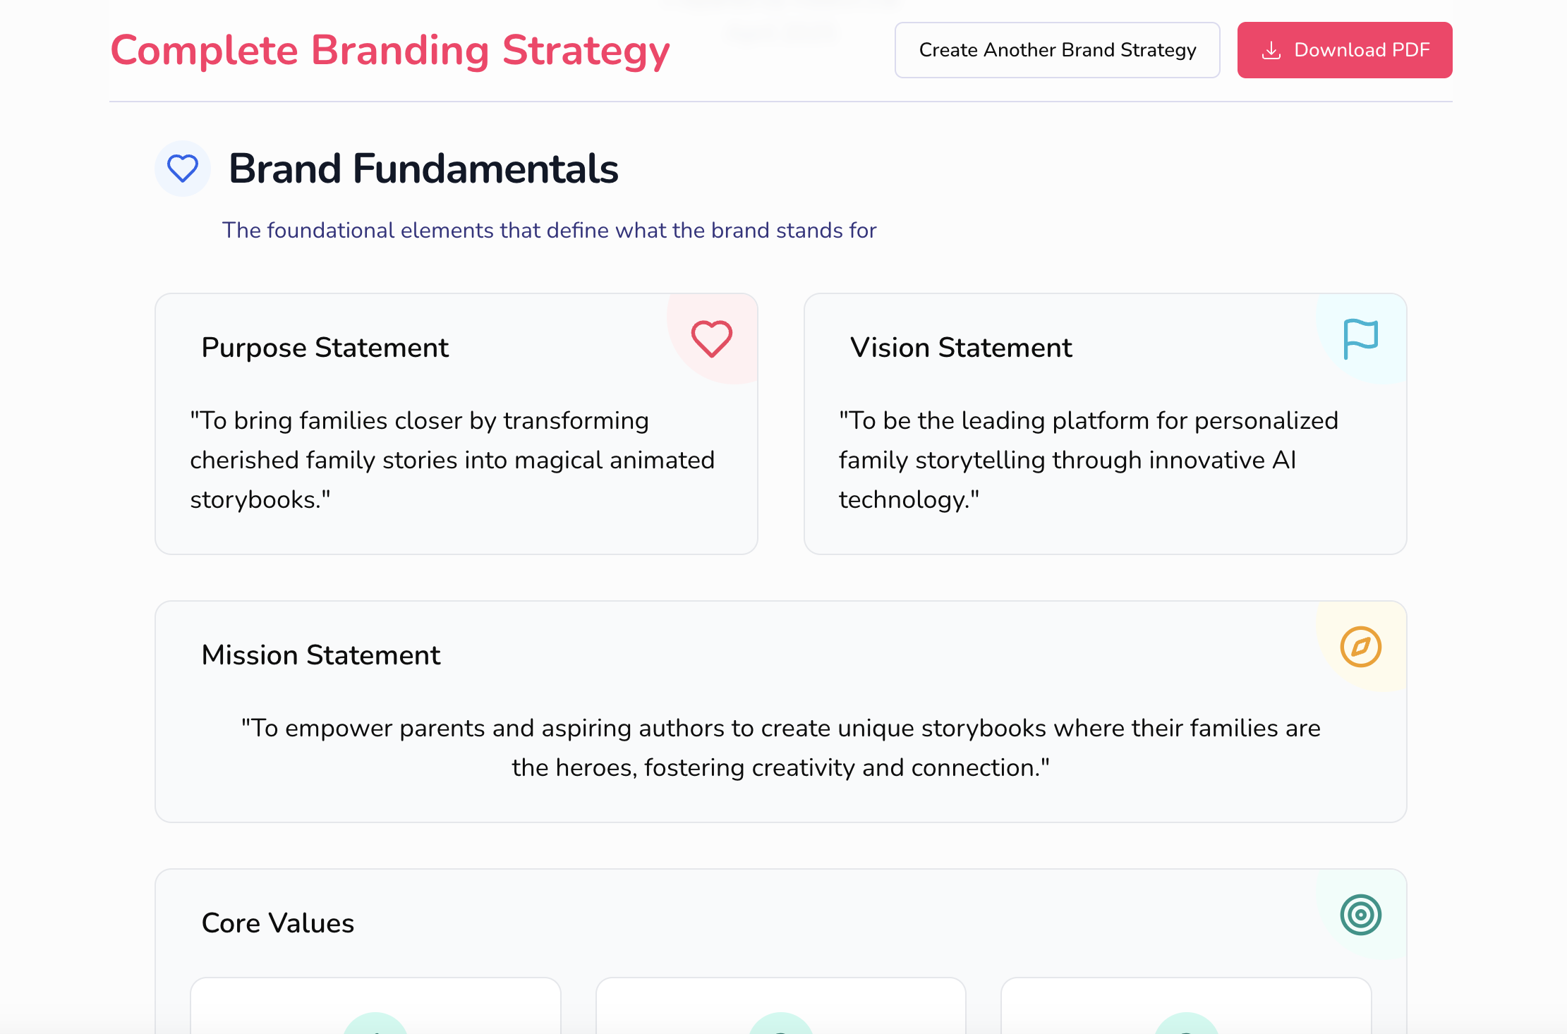The height and width of the screenshot is (1034, 1567).
Task: Click the green target icon in Core Values
Action: click(1360, 915)
